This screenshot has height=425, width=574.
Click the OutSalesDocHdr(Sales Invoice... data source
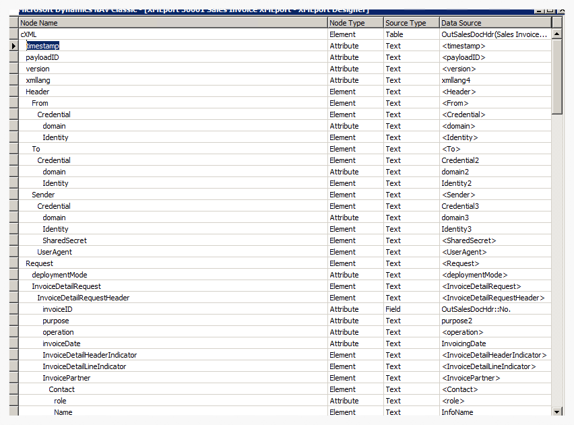click(x=495, y=34)
